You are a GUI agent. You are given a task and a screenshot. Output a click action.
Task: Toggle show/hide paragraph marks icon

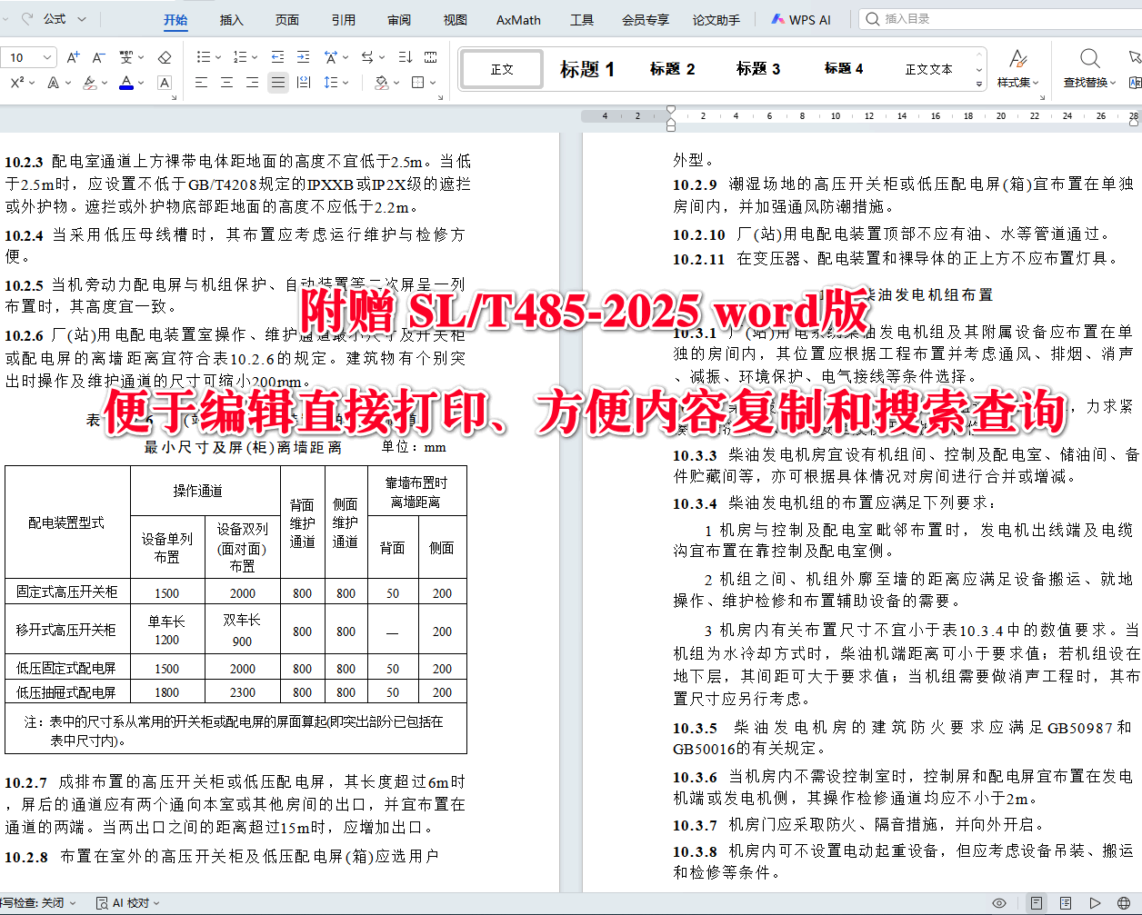[x=431, y=57]
